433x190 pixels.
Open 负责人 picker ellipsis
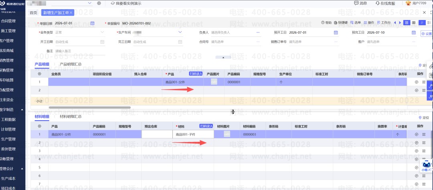[x=258, y=32]
